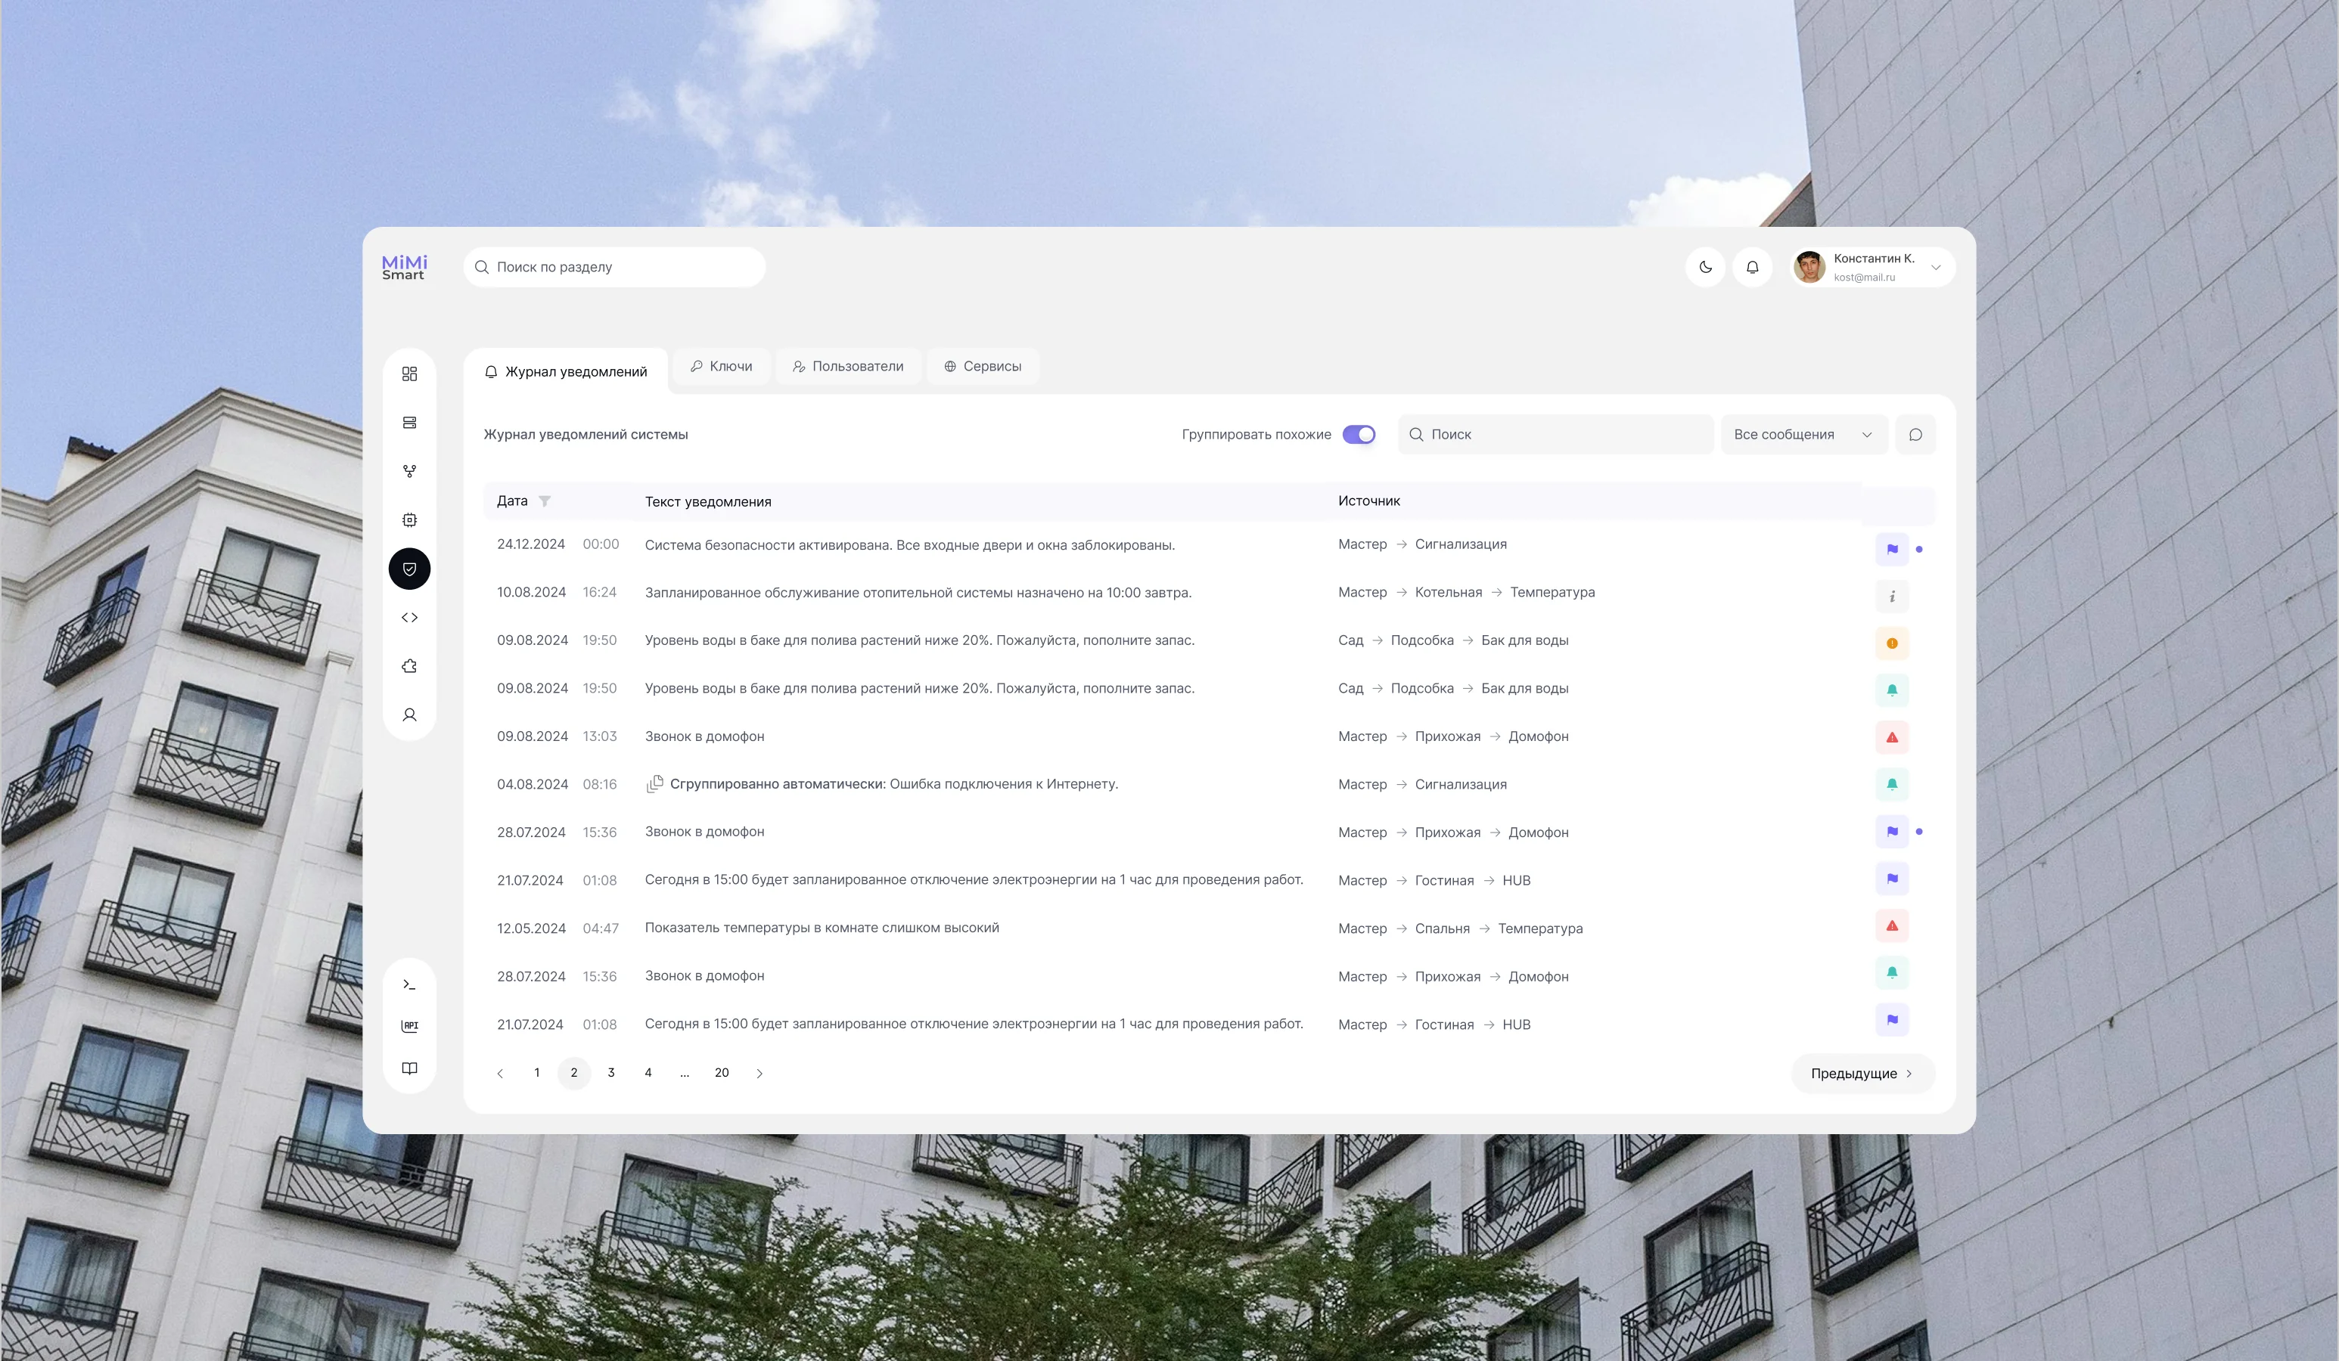Select the active shield security icon

409,569
